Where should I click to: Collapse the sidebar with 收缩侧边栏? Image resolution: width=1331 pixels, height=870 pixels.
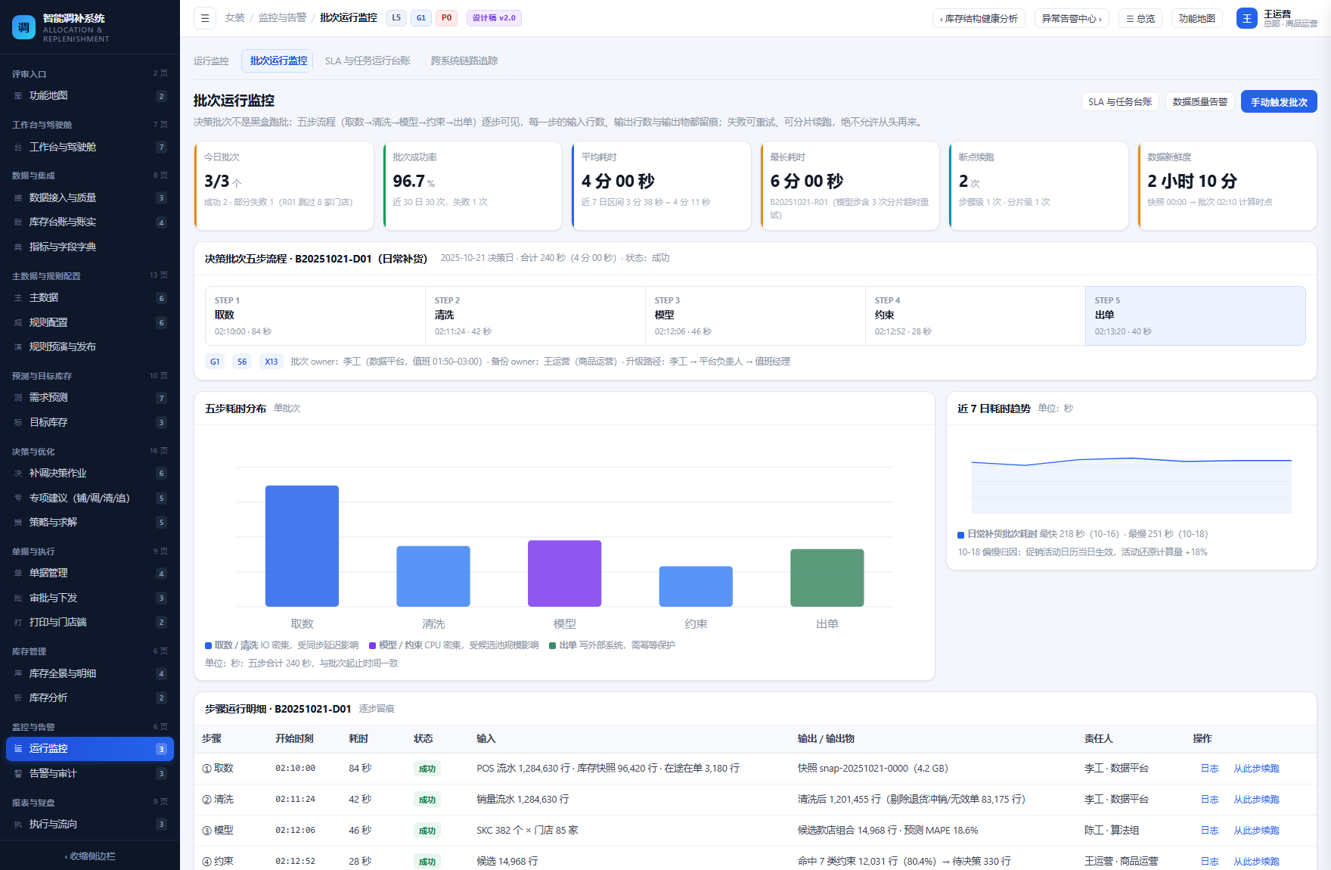pos(90,856)
